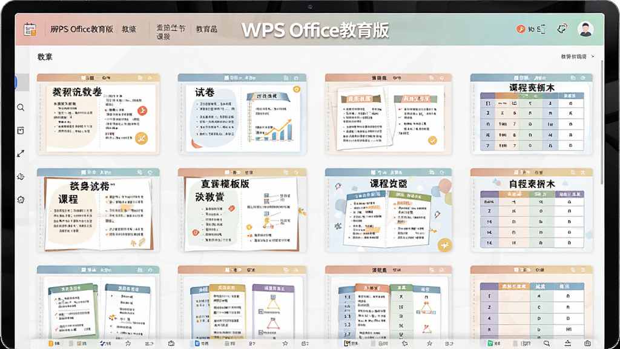620x349 pixels.
Task: Click the section heading text below the app logo
Action: tap(45, 56)
